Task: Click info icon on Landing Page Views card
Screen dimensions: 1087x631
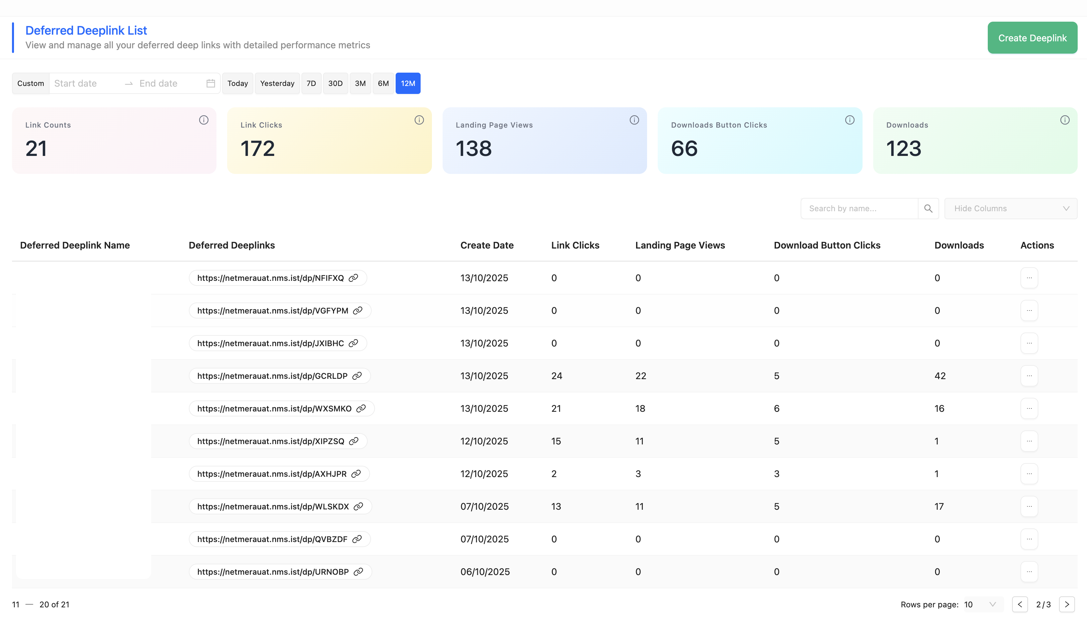Action: tap(634, 120)
